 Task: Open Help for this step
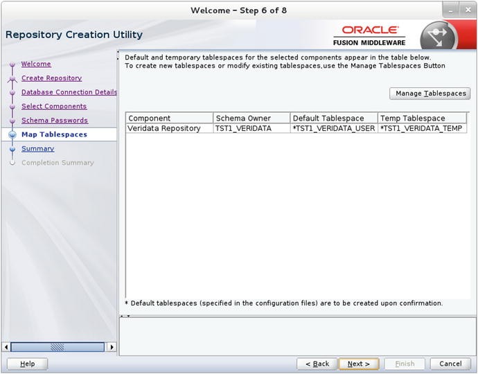[27, 364]
